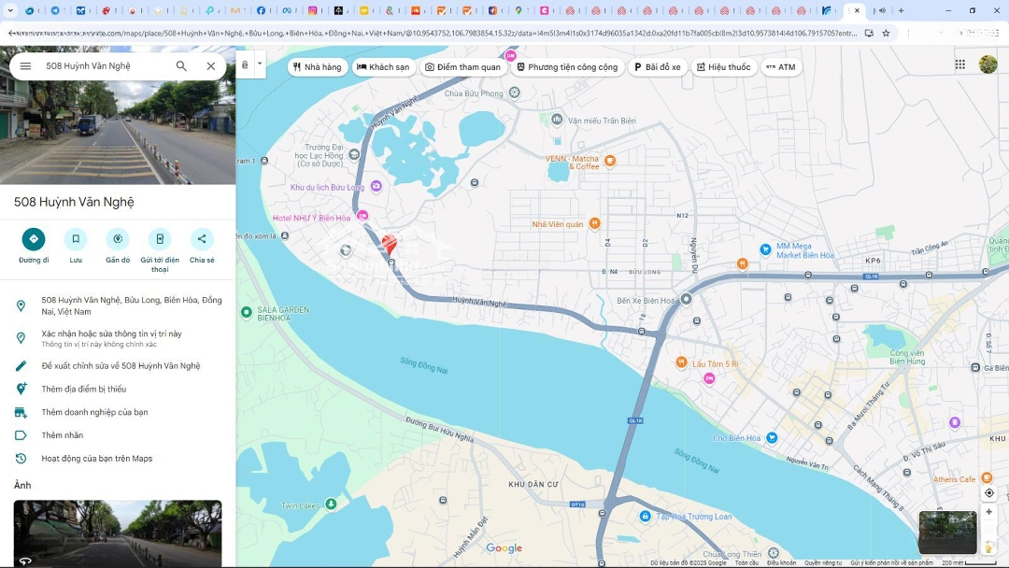The width and height of the screenshot is (1009, 568).
Task: Open the Google apps grid launcher
Action: point(959,64)
